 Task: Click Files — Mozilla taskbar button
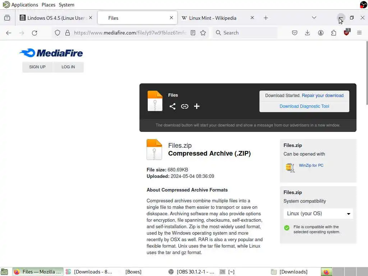[x=38, y=272]
